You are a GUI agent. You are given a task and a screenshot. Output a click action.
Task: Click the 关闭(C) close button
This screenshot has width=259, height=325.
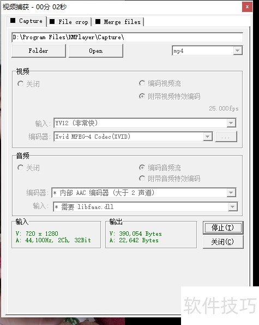pyautogui.click(x=223, y=242)
